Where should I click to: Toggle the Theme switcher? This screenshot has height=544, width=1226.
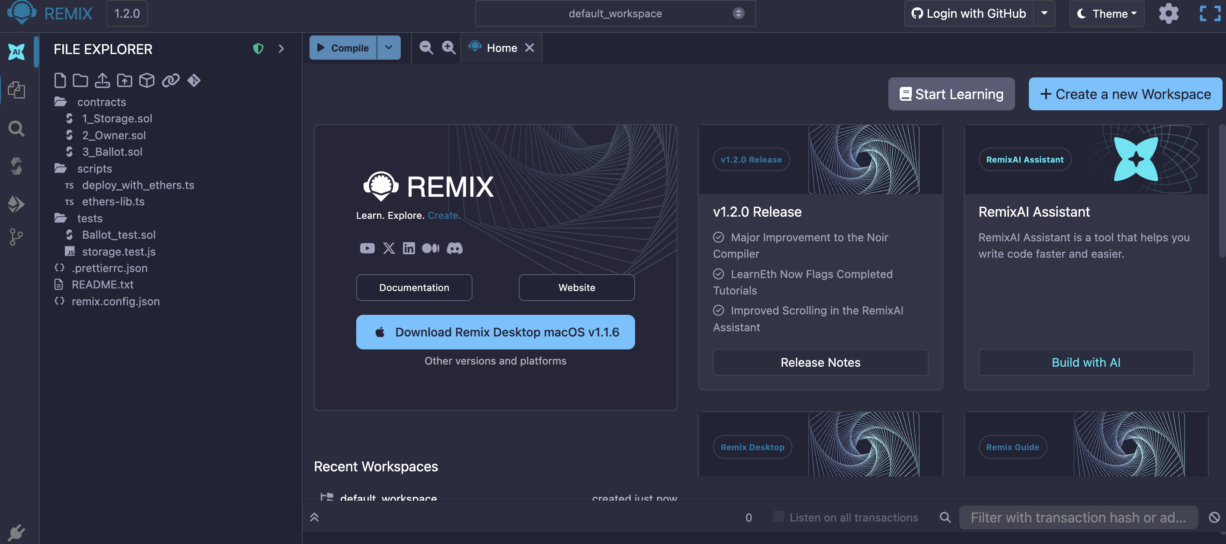pos(1107,14)
